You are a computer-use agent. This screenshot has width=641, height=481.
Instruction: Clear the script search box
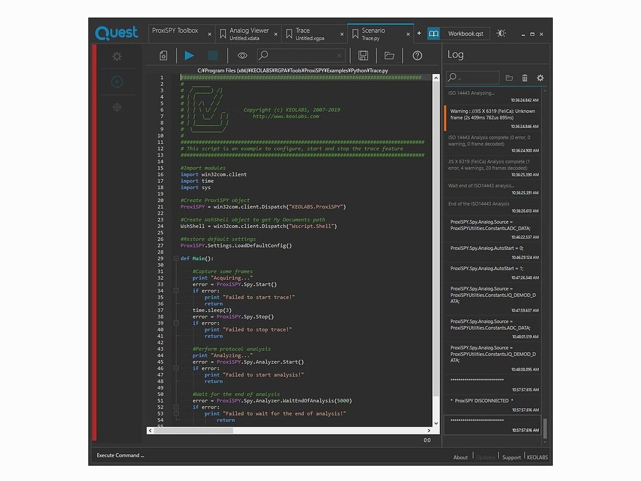click(x=339, y=55)
